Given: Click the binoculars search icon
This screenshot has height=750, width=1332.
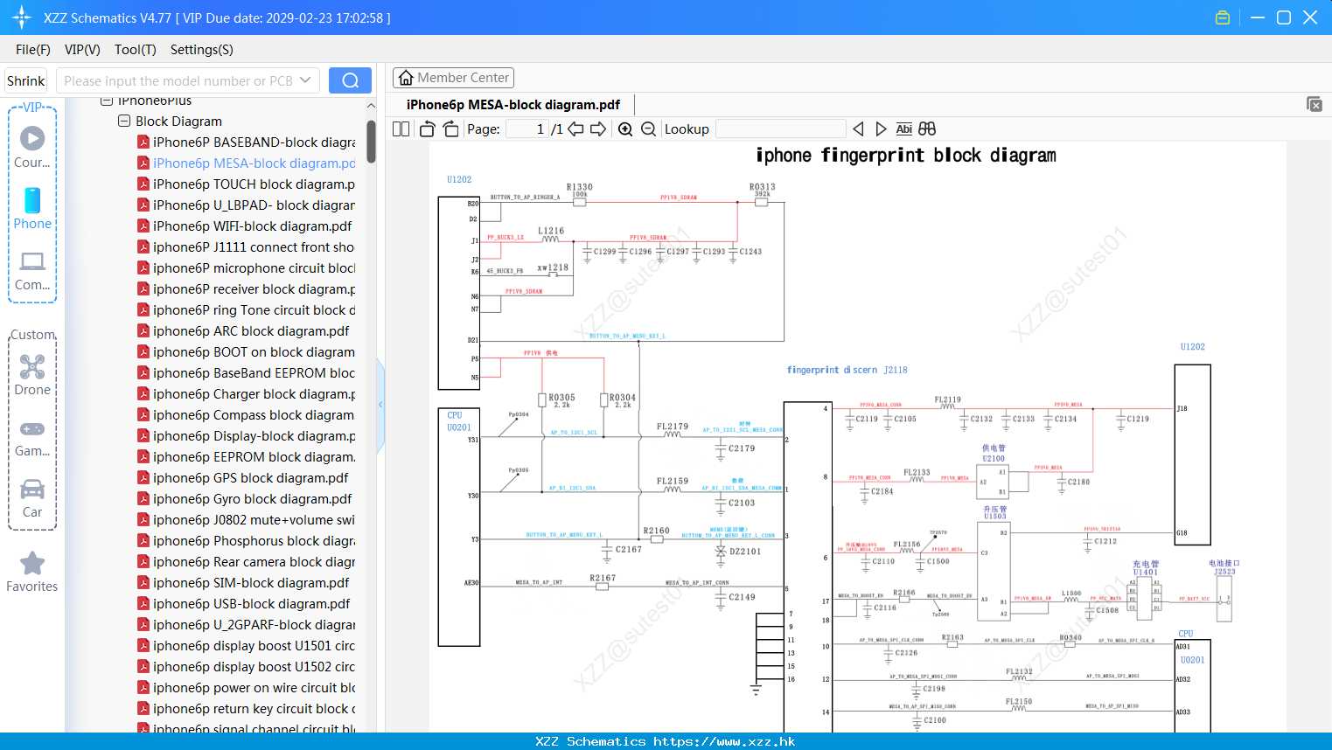Looking at the screenshot, I should (x=927, y=129).
